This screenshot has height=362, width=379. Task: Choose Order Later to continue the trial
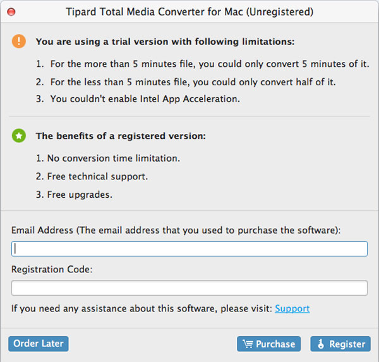39,344
